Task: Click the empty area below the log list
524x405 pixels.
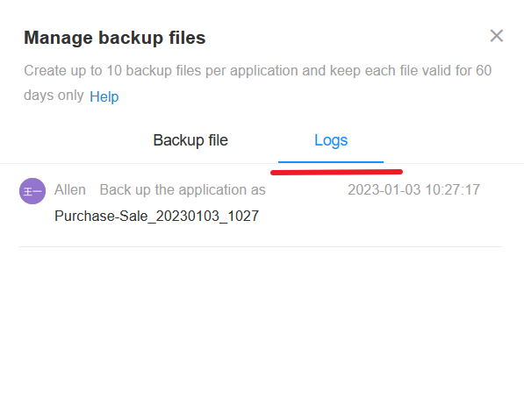Action: pos(261,325)
